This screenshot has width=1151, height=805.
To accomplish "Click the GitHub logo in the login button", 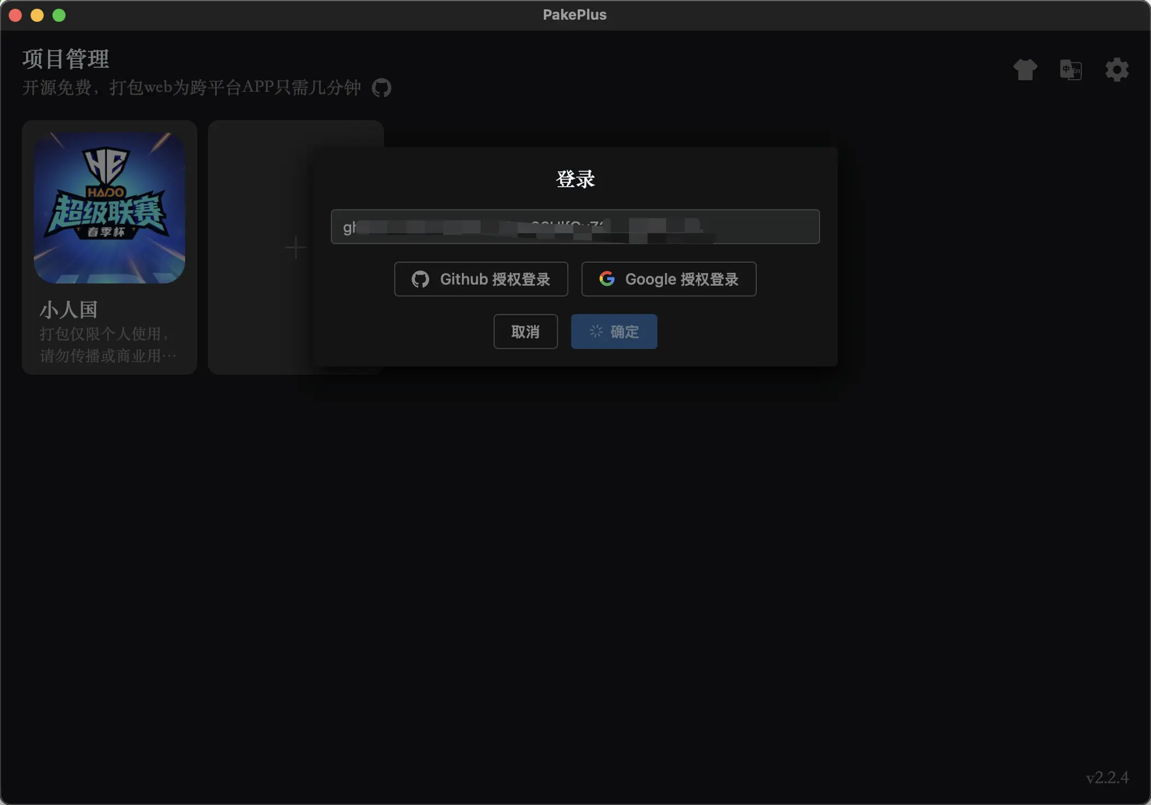I will pyautogui.click(x=420, y=279).
